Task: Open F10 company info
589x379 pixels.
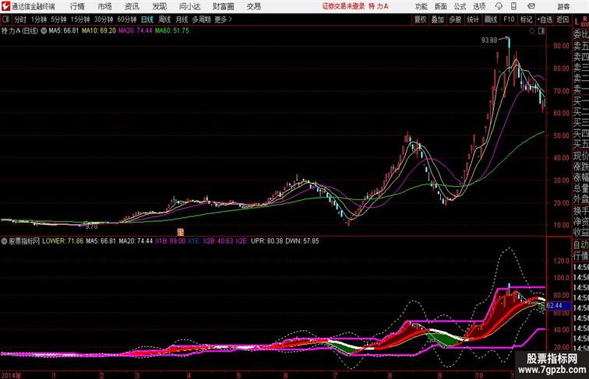Action: [509, 19]
